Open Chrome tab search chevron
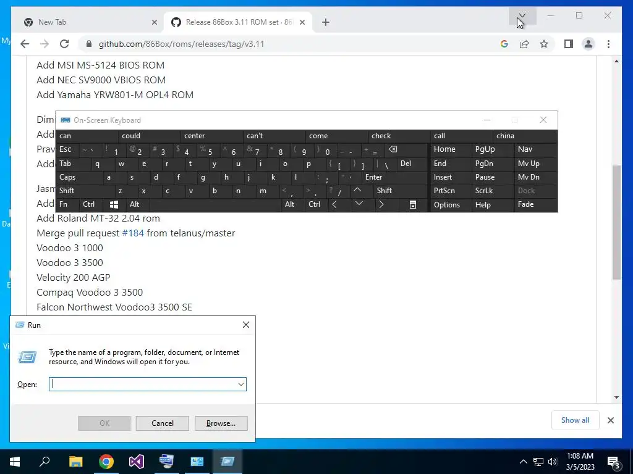The image size is (633, 474). 522,15
